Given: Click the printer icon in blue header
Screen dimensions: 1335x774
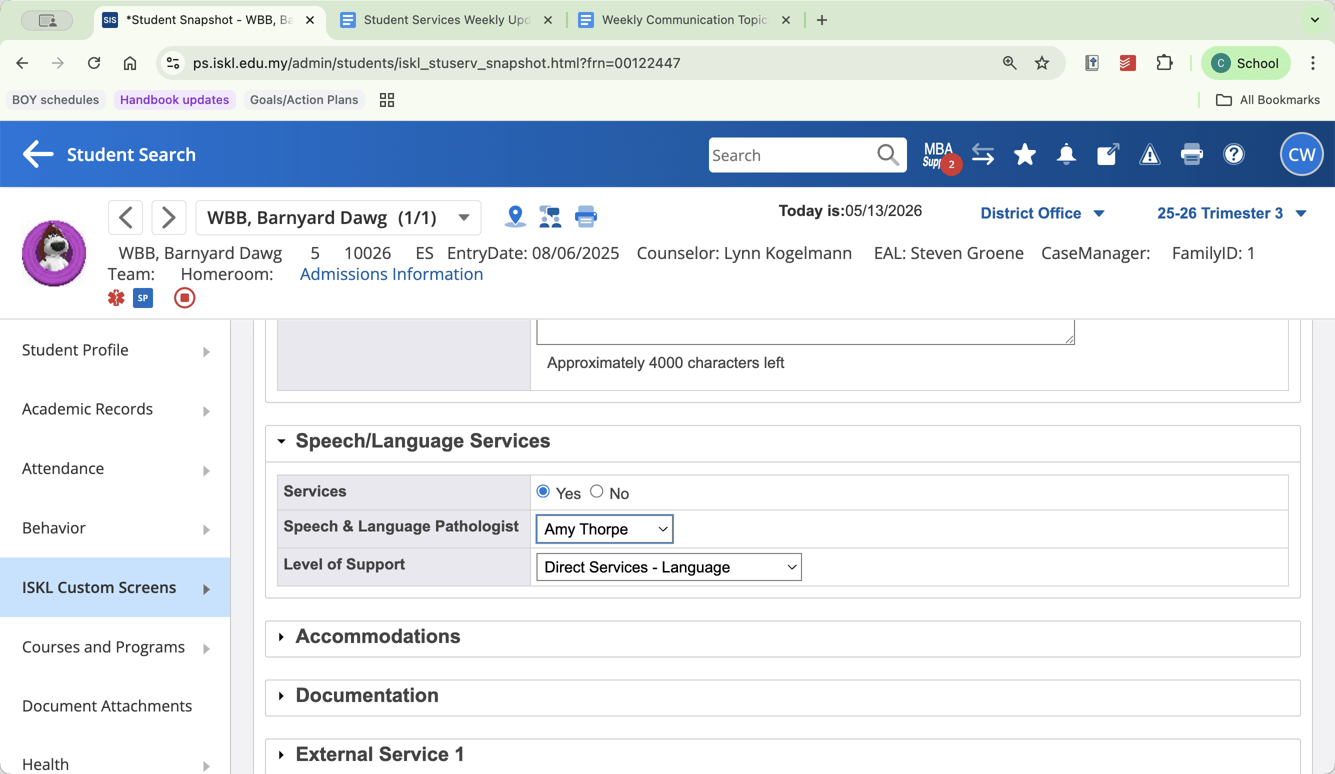Looking at the screenshot, I should pos(1191,154).
